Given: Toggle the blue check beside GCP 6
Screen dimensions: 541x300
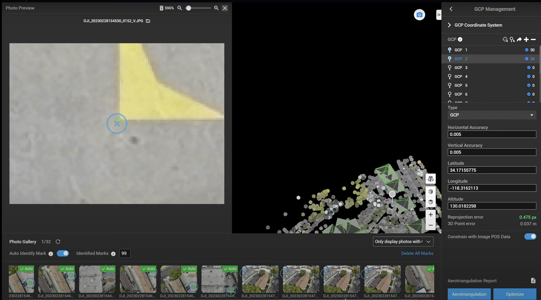Looking at the screenshot, I should tap(529, 94).
